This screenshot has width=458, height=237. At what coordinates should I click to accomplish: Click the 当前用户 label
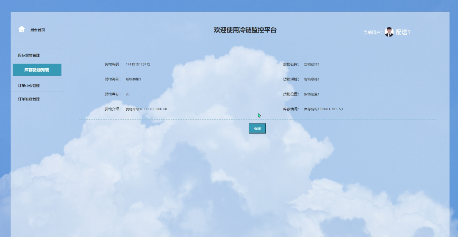372,33
